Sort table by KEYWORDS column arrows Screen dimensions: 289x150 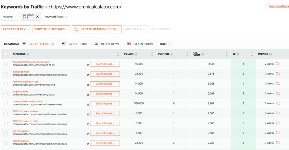118,54
